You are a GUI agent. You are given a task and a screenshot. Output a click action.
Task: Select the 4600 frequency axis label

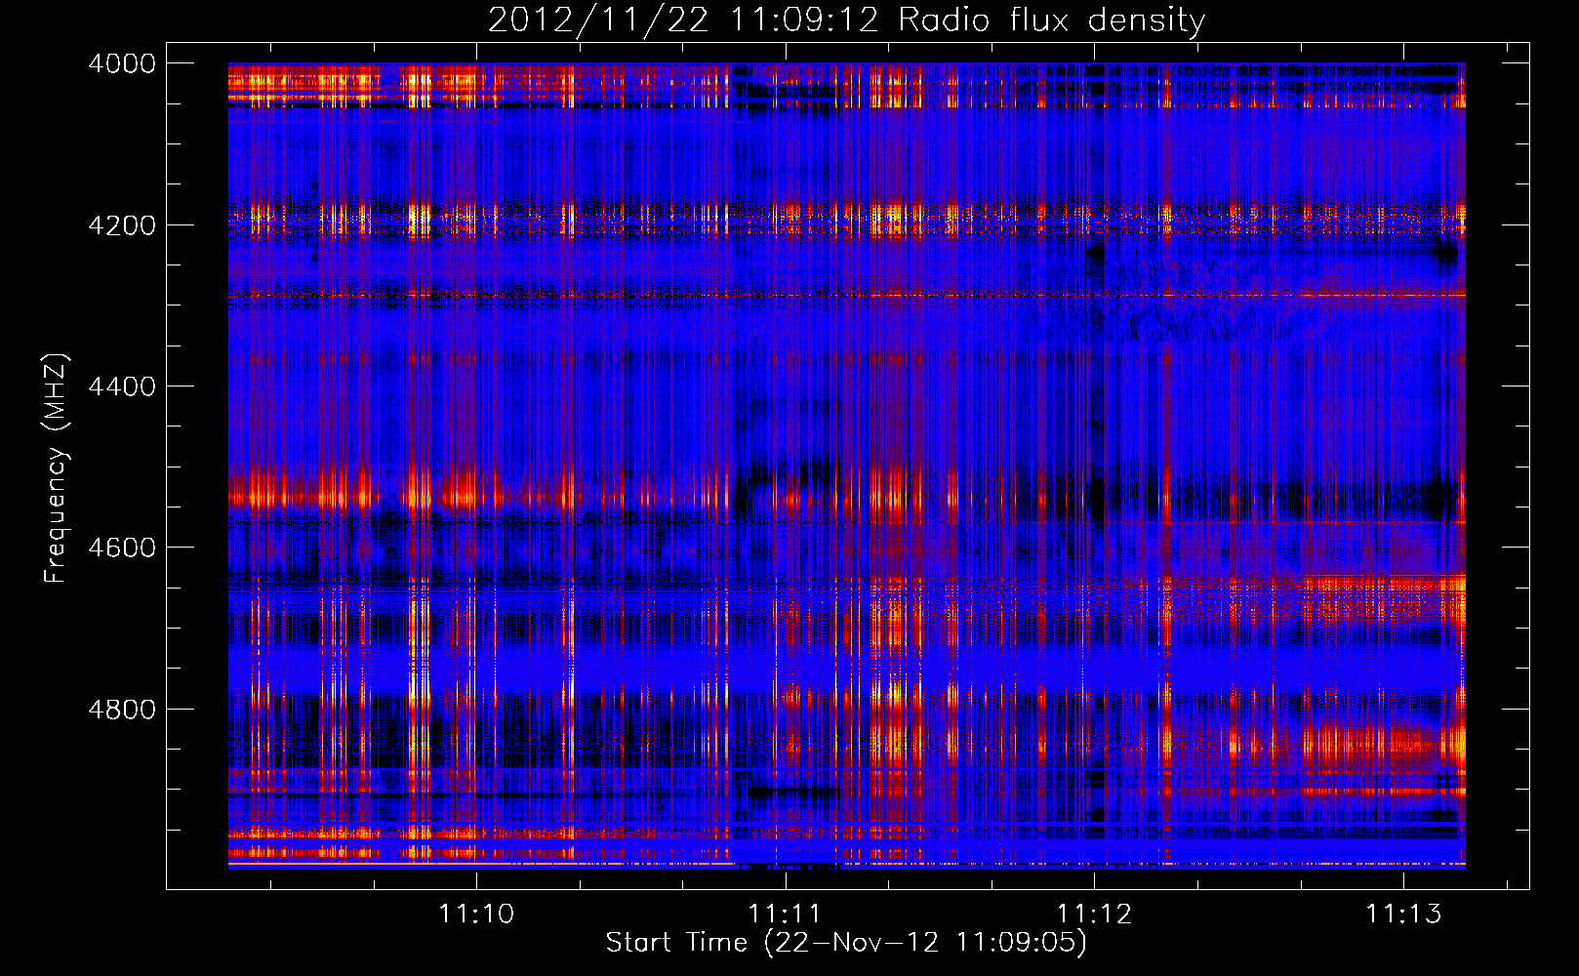[122, 548]
